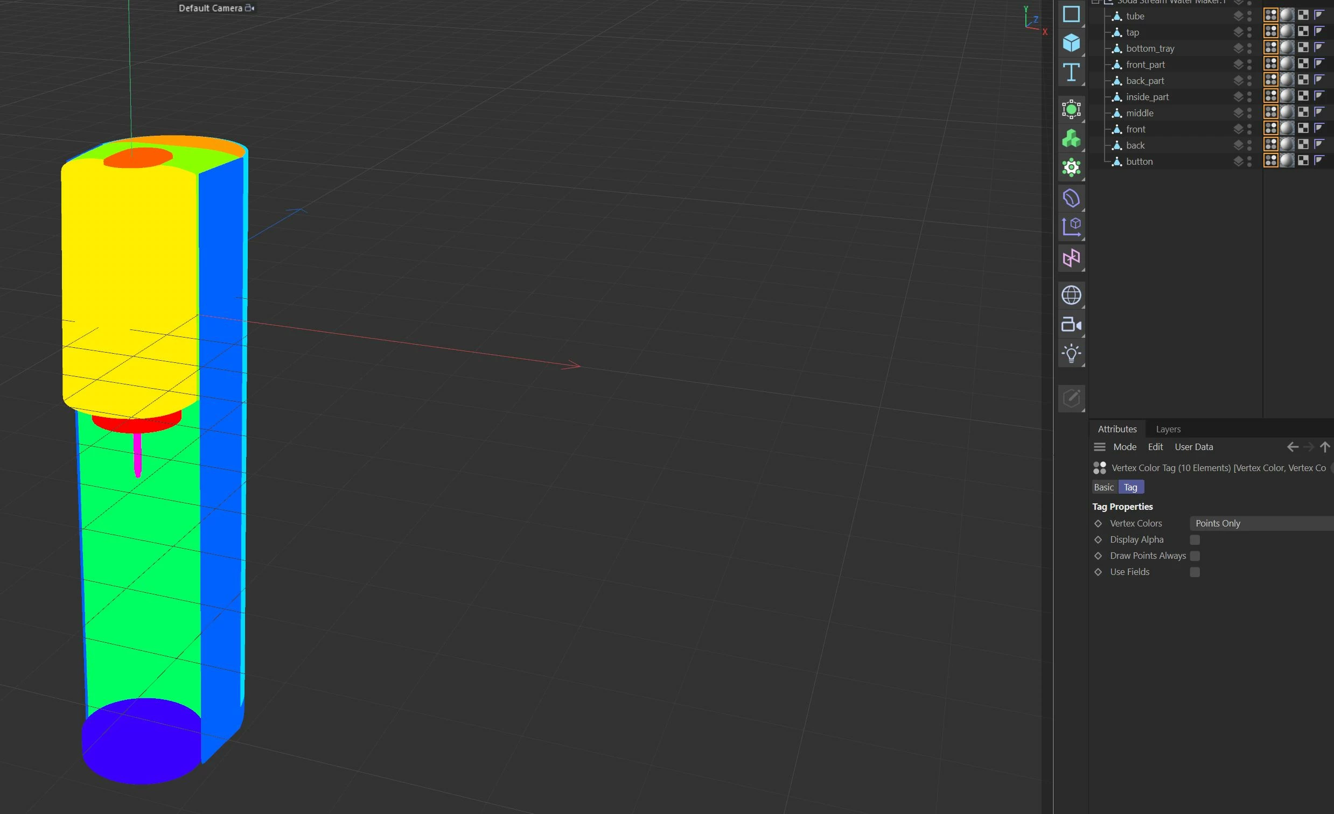Toggle visibility dots for bottom_tray object
The height and width of the screenshot is (814, 1334).
(1249, 48)
